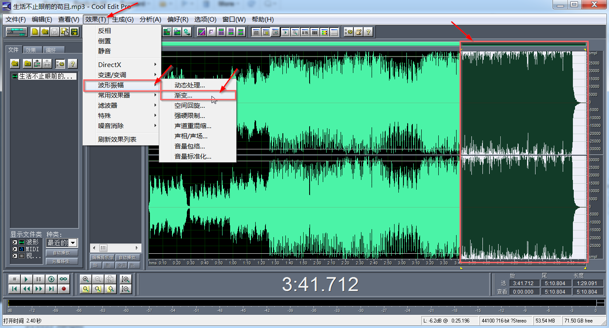Viewport: 609px width, 328px height.
Task: Switch to multitrack view toolbar icon
Action: pos(16,32)
